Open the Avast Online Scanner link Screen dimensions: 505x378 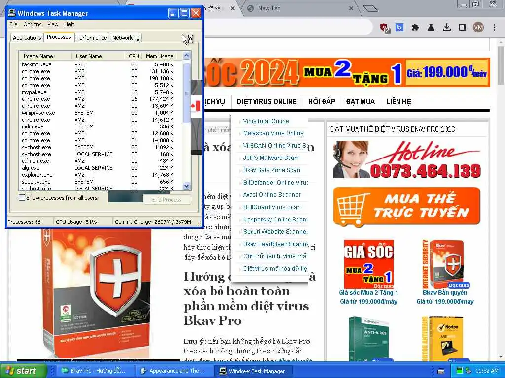pyautogui.click(x=272, y=195)
